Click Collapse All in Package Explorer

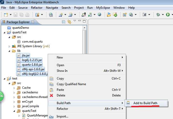click(x=64, y=22)
